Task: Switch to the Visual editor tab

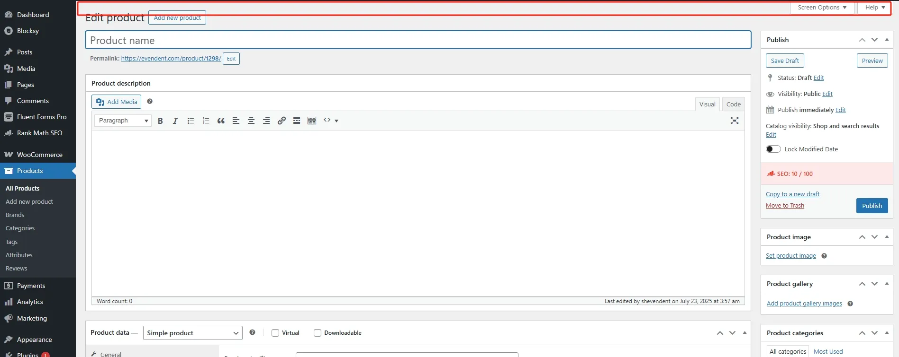Action: coord(707,104)
